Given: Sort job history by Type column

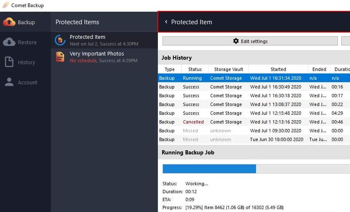Looking at the screenshot, I should point(170,69).
